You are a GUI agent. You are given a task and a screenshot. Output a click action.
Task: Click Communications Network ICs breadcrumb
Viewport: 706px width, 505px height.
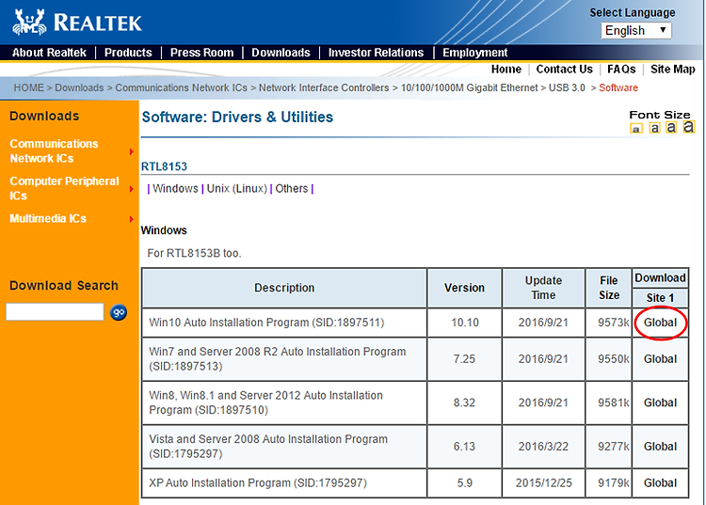[x=181, y=87]
